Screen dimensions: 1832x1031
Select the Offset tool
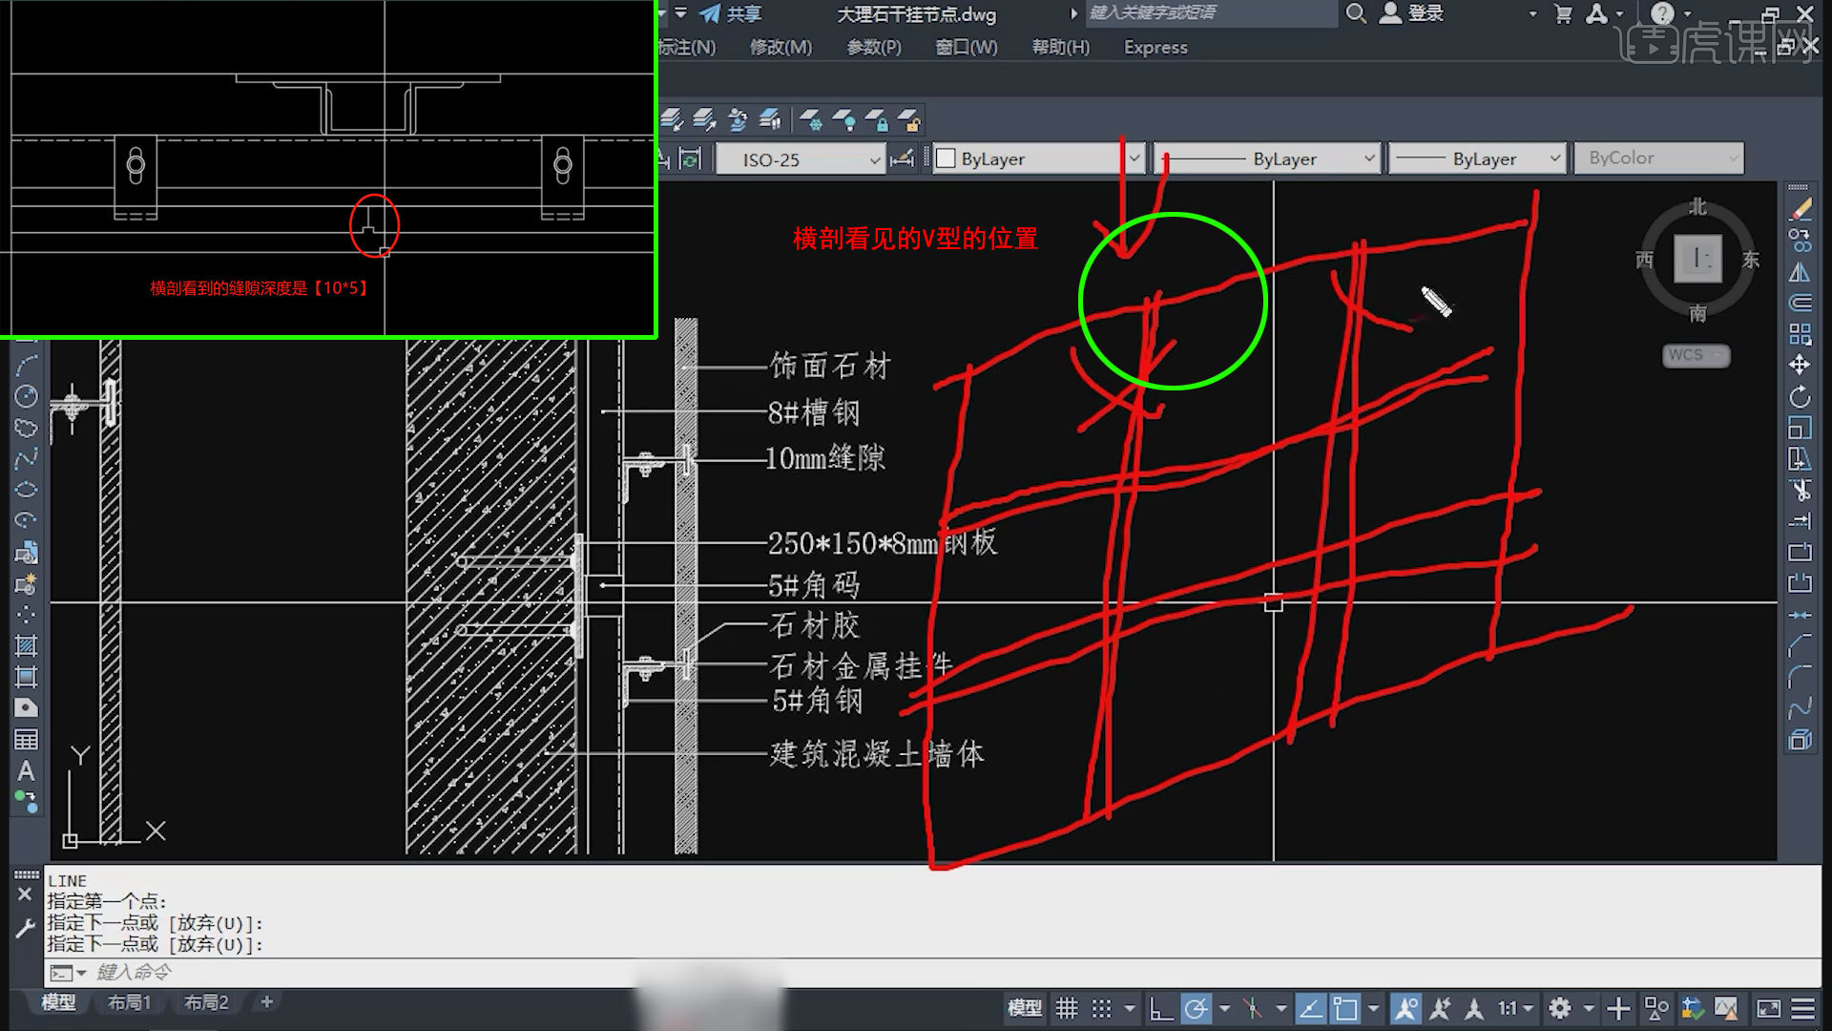(x=1800, y=303)
